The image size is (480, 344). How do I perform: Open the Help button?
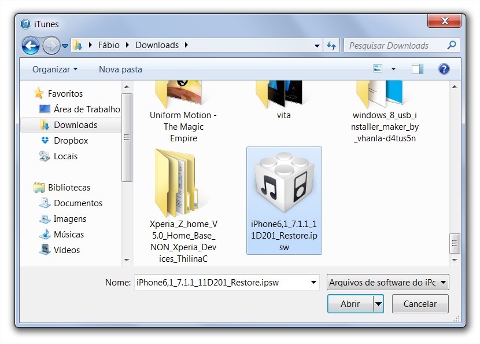444,69
